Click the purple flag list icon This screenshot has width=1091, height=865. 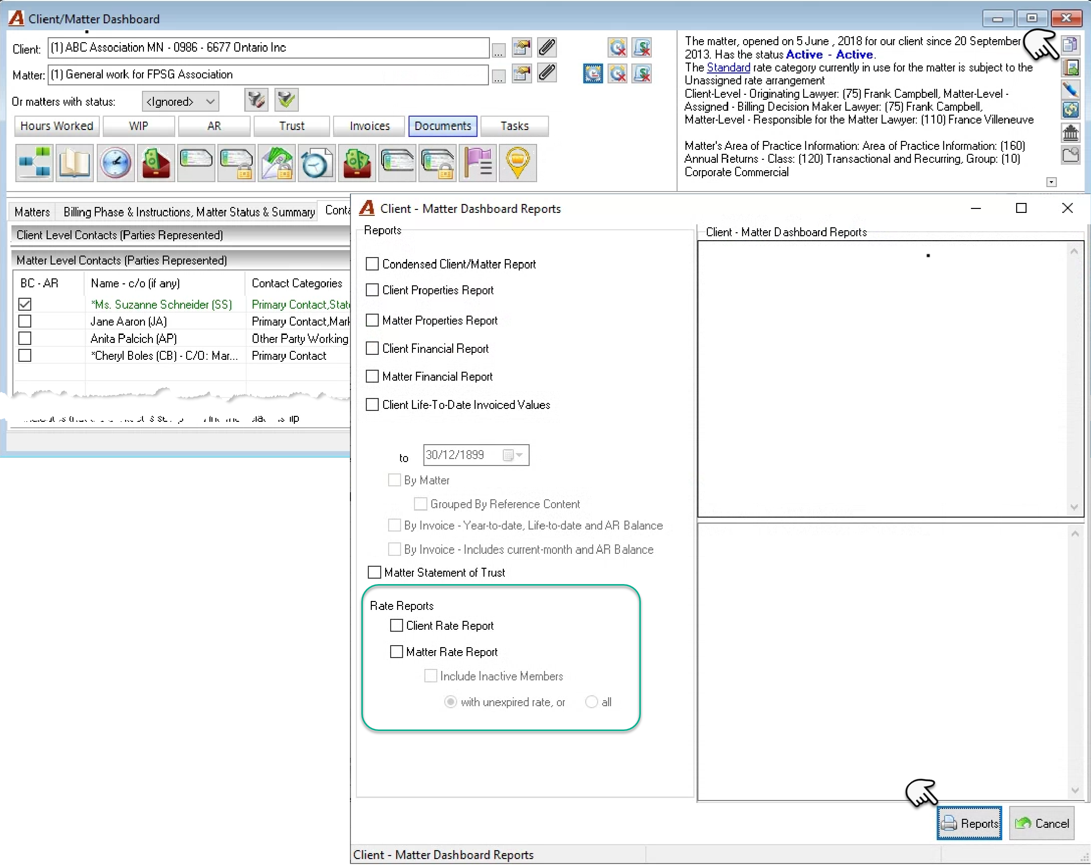click(477, 163)
